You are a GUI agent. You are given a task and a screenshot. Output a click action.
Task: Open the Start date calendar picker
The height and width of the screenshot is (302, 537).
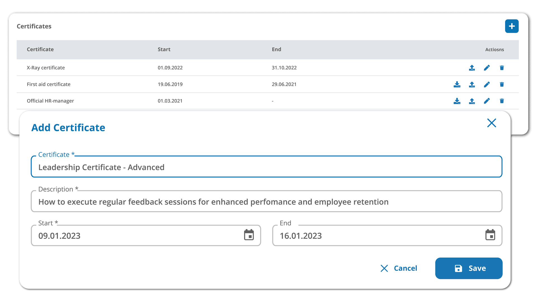coord(249,235)
